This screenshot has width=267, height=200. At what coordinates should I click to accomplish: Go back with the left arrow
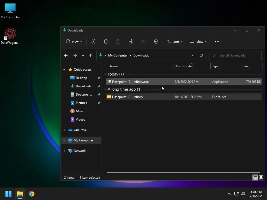click(66, 55)
